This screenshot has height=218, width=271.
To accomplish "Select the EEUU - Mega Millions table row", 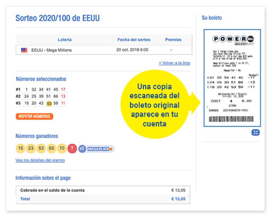I will [104, 50].
